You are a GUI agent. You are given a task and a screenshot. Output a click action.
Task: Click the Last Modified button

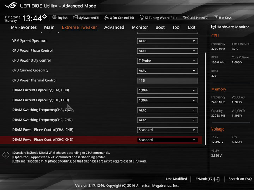176,179
